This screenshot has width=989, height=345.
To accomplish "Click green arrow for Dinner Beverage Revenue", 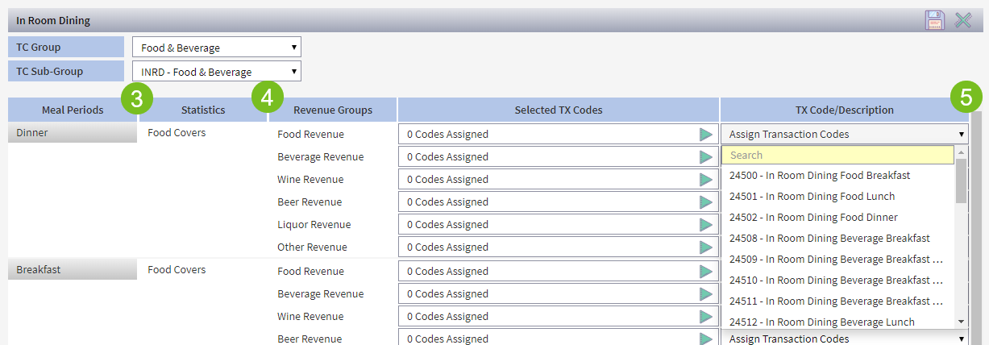I will [706, 157].
